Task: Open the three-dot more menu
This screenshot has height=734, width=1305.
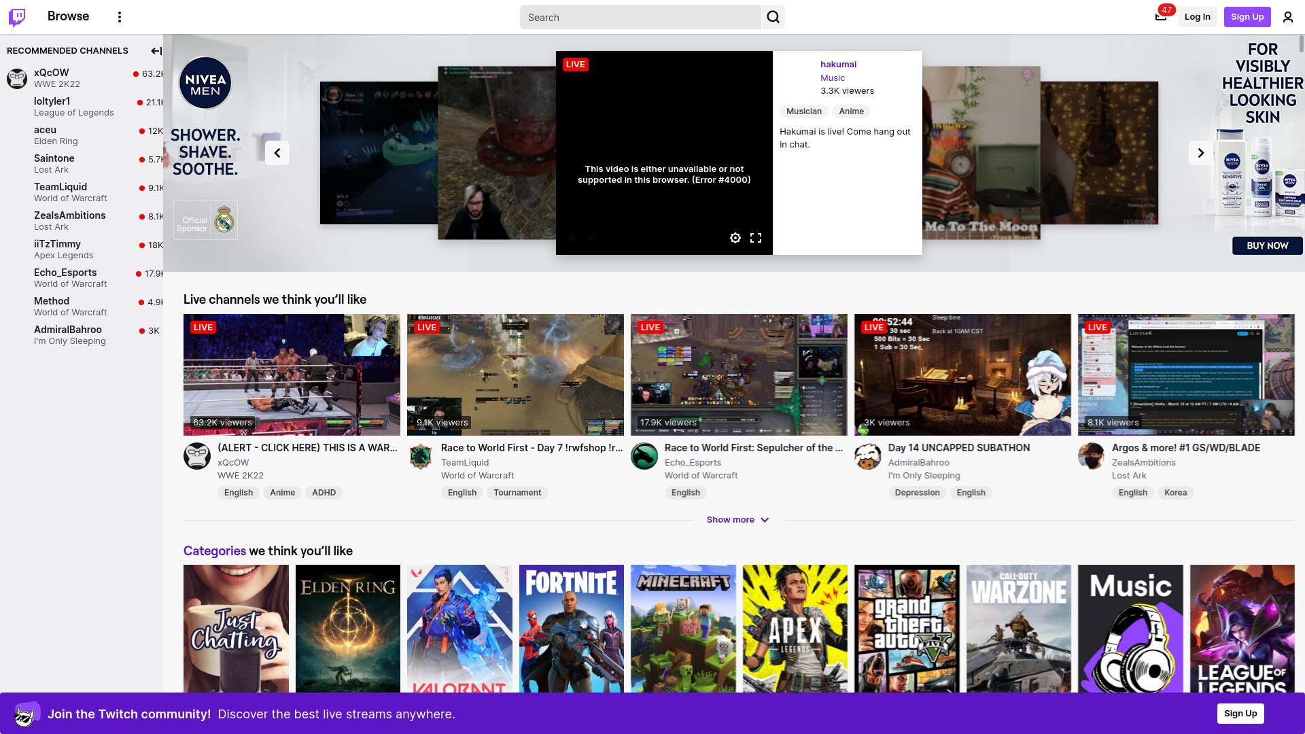Action: 120,17
